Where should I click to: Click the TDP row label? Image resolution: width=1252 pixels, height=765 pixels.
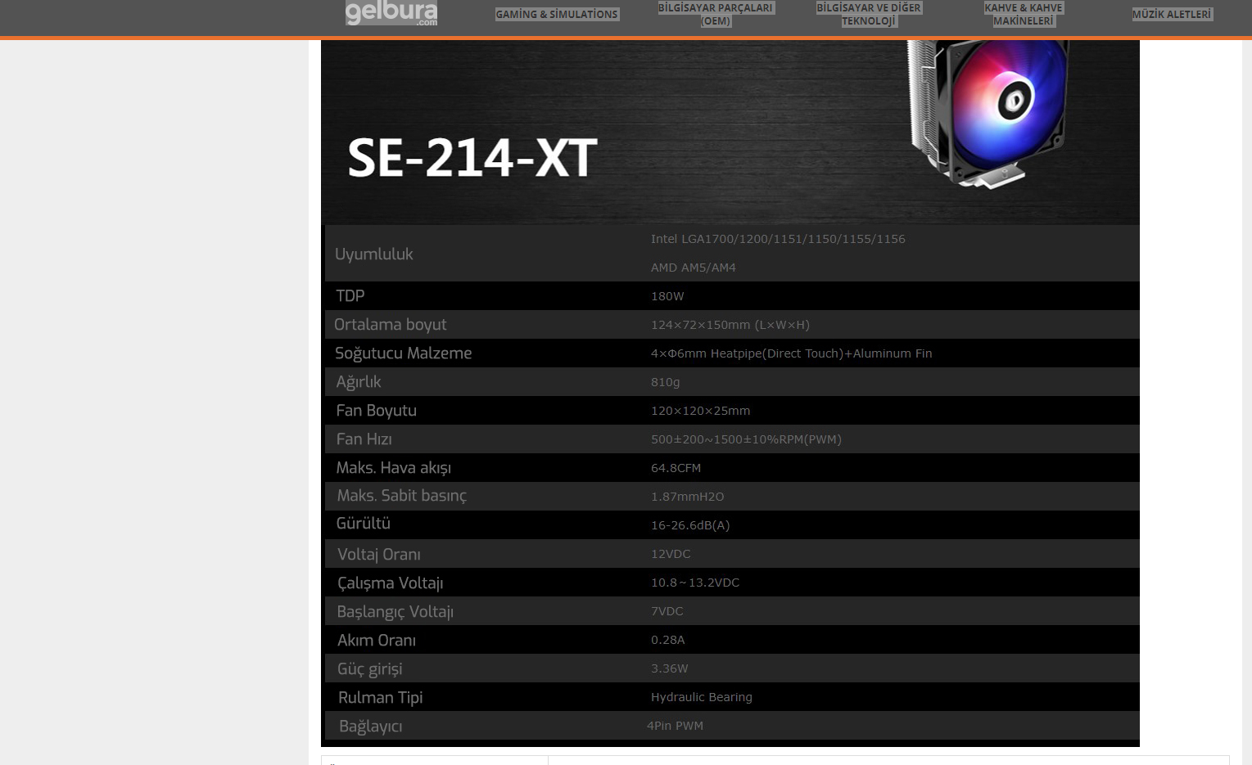click(x=350, y=296)
